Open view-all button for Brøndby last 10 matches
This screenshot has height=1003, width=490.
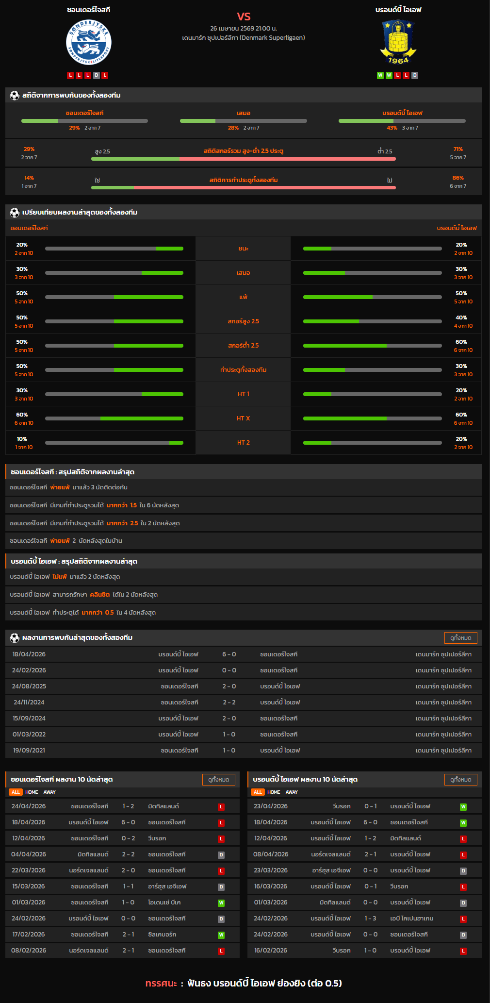[x=460, y=780]
